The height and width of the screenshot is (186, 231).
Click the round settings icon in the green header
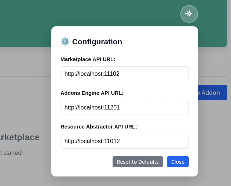pyautogui.click(x=189, y=14)
